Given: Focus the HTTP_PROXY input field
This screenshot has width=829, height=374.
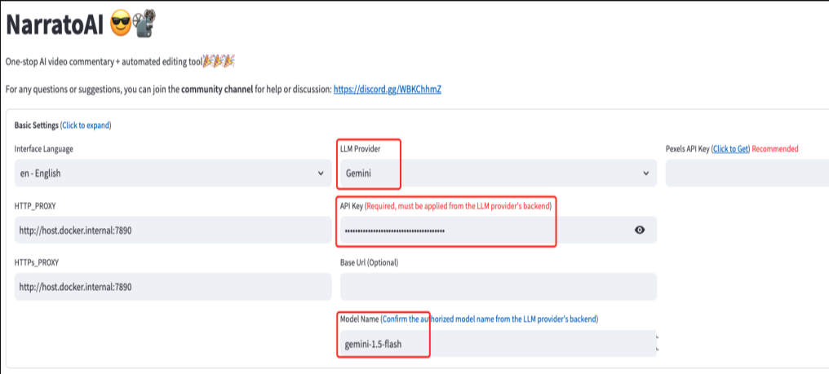Looking at the screenshot, I should [173, 230].
